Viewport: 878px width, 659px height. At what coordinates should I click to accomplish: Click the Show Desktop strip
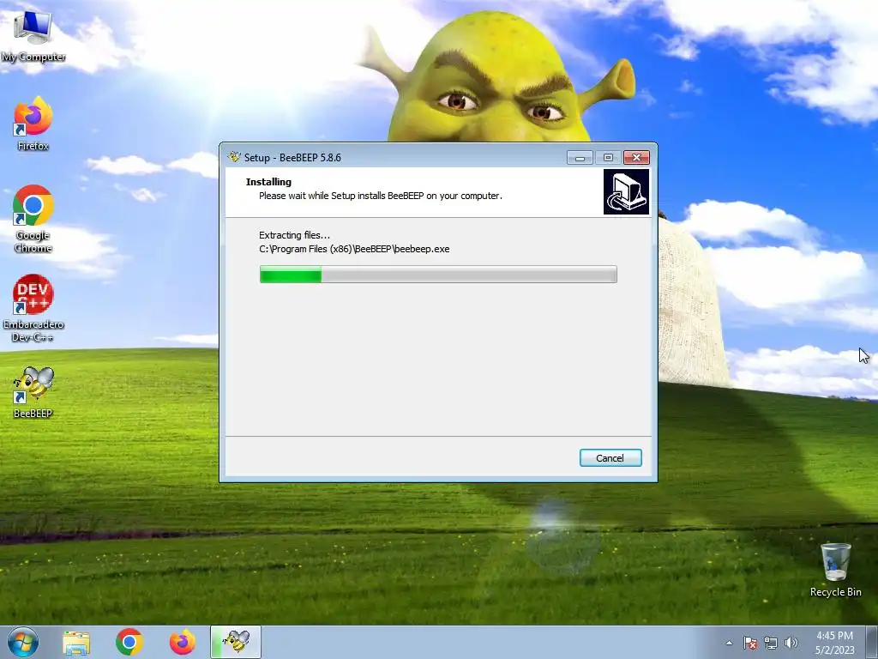[872, 642]
